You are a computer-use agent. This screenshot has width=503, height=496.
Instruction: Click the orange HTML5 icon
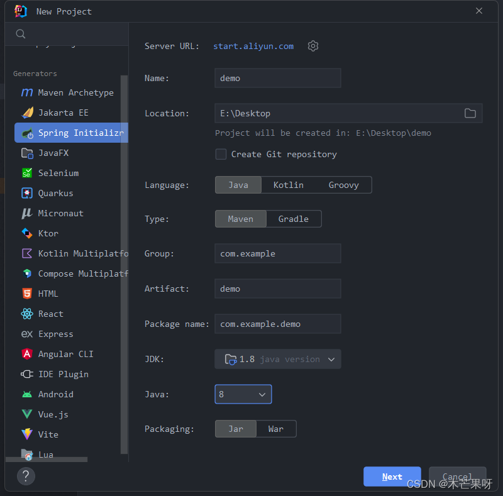(27, 294)
